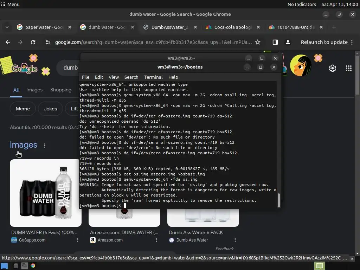
Task: Open the Images section heading link
Action: pos(24,144)
